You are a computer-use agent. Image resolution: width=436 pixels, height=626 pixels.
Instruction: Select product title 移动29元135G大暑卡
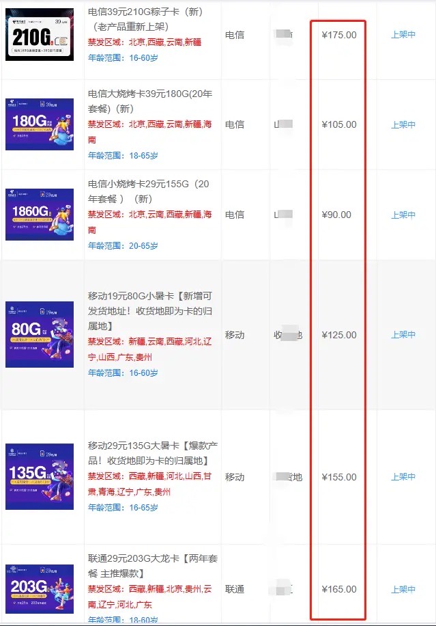coord(153,453)
